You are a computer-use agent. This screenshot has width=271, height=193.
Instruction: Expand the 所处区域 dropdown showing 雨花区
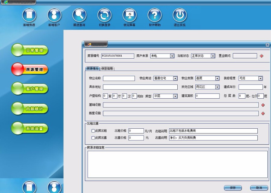pyautogui.click(x=217, y=87)
